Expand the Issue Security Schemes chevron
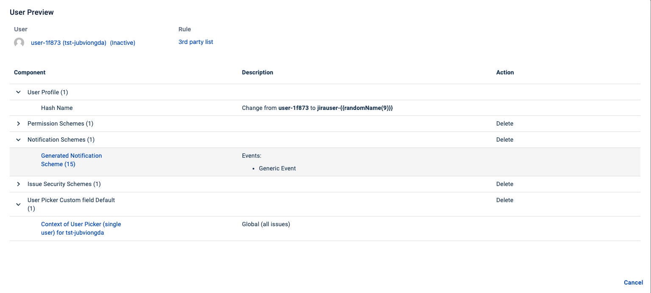This screenshot has height=293, width=651. 18,184
